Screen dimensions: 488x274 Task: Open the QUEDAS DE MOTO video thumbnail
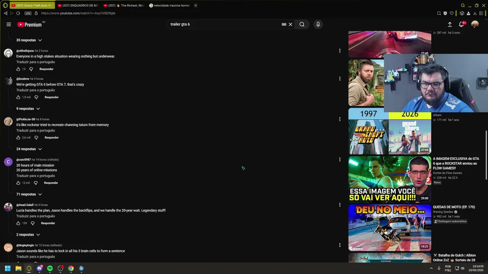390,228
